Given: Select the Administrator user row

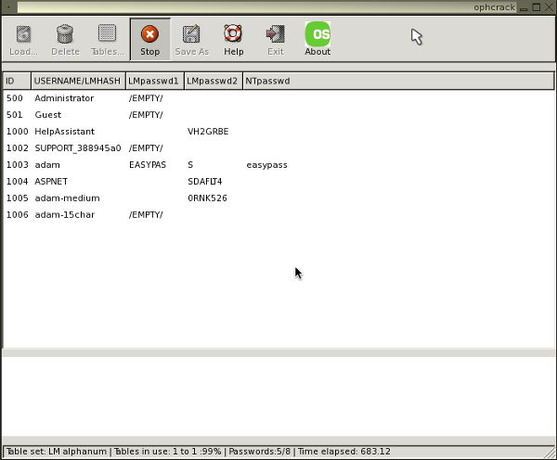Looking at the screenshot, I should coord(64,98).
